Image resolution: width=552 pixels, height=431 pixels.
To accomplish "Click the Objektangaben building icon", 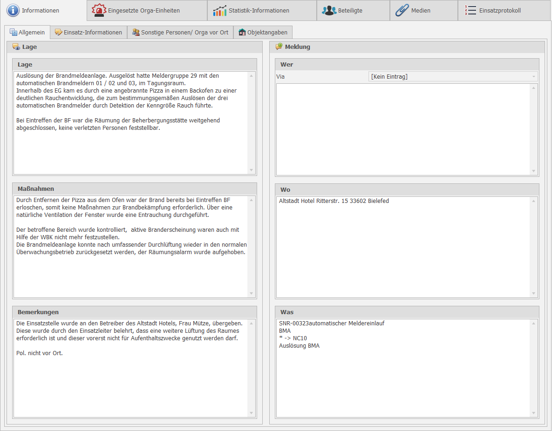I will 242,33.
